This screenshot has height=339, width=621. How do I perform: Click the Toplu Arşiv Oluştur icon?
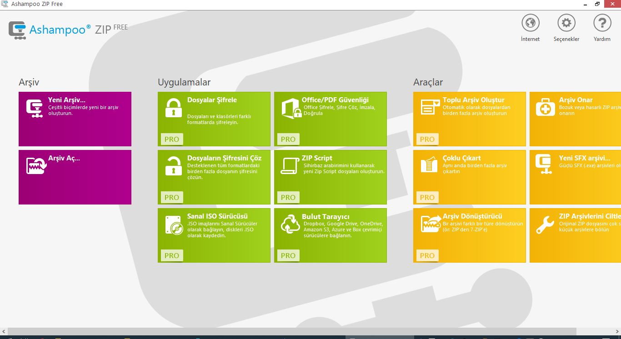(430, 107)
